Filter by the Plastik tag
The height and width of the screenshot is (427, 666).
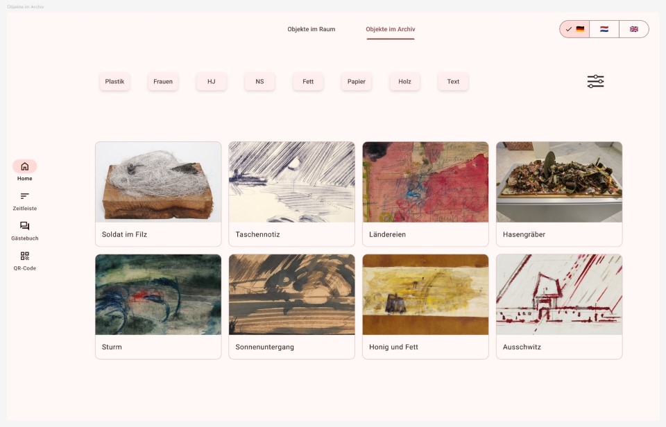(x=114, y=82)
